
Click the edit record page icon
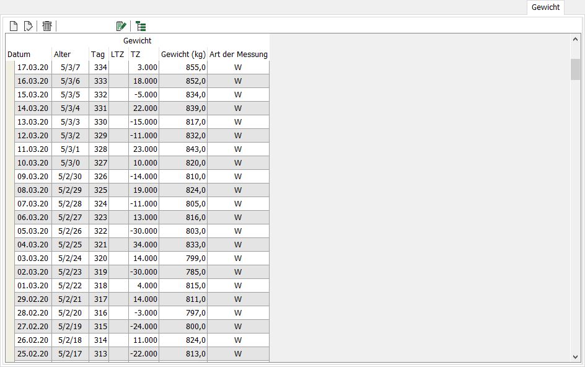point(28,26)
